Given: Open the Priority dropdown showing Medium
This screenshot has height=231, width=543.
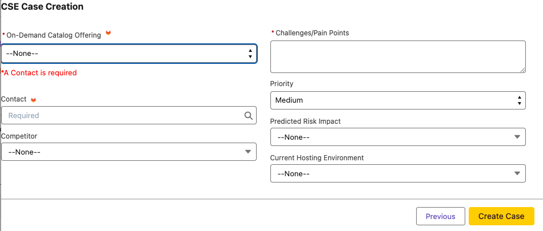Looking at the screenshot, I should pyautogui.click(x=398, y=100).
